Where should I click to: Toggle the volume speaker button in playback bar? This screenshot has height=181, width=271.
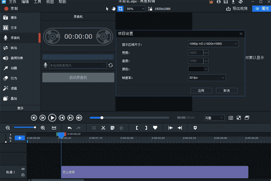(79, 118)
